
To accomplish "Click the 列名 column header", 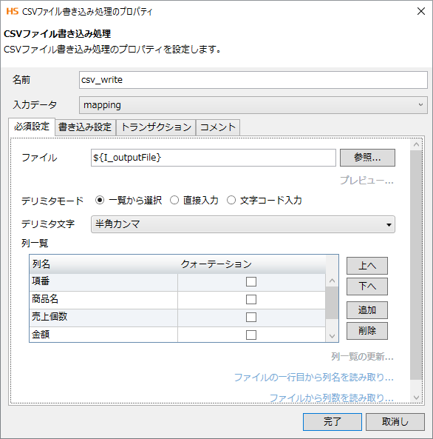I will click(x=103, y=264).
